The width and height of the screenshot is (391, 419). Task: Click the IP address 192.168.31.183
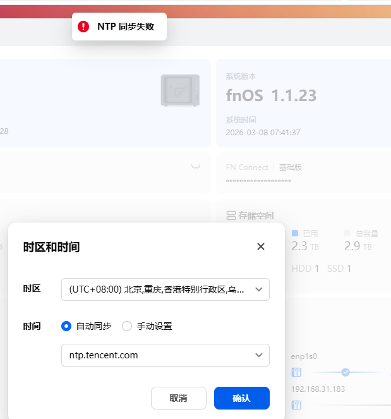pyautogui.click(x=318, y=389)
